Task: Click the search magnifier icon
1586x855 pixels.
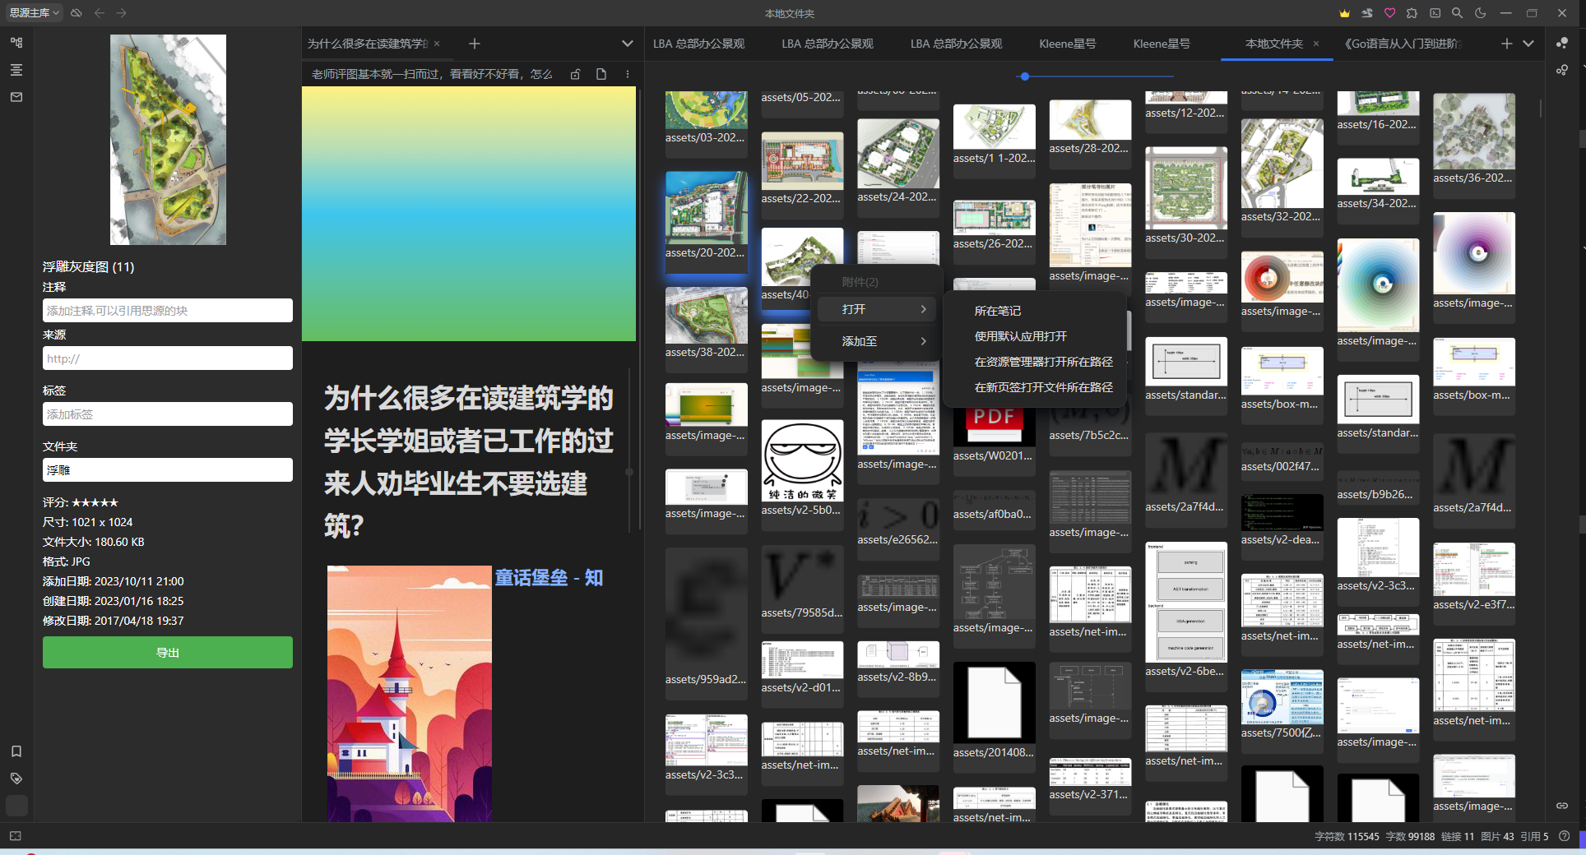Action: [x=1457, y=13]
